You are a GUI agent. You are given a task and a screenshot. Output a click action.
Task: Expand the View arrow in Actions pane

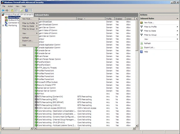(x=177, y=39)
